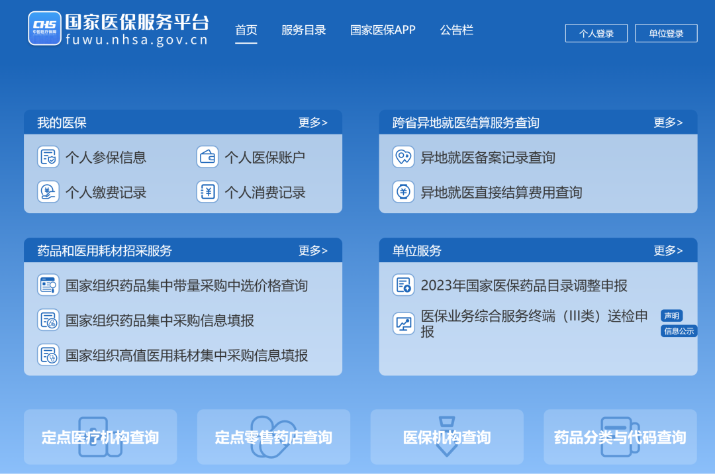Screen dimensions: 715x474
Task: Click the 个人登录 button
Action: pos(596,33)
